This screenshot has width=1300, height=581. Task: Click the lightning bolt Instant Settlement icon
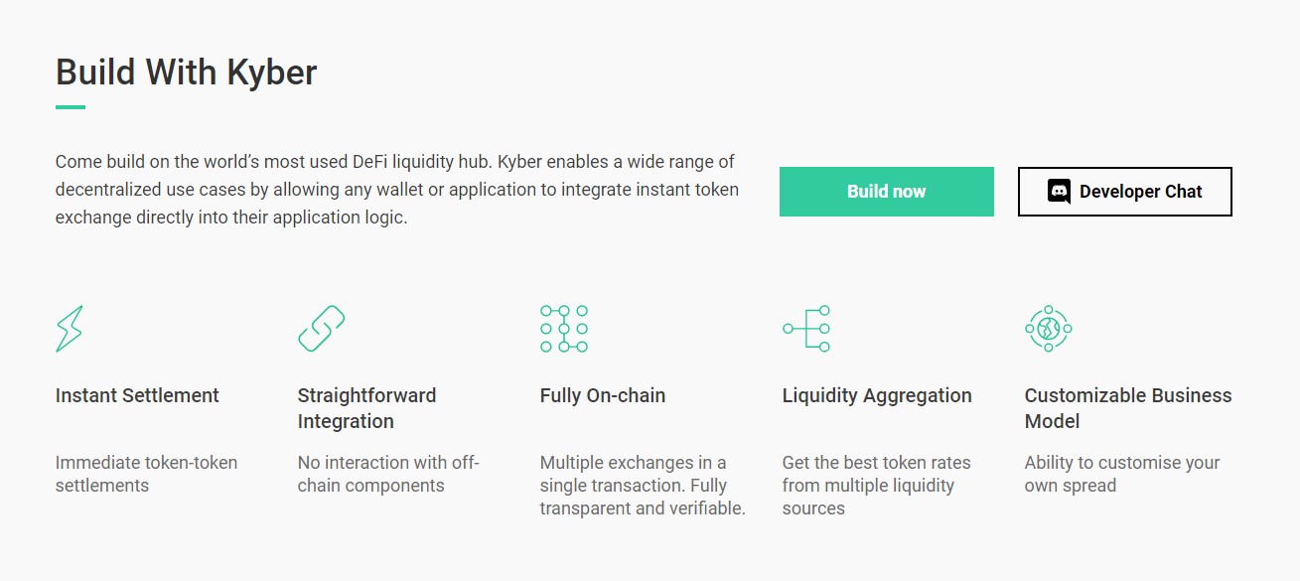pyautogui.click(x=70, y=329)
